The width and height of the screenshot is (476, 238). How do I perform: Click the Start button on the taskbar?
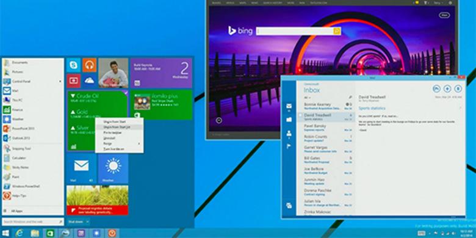(x=5, y=233)
